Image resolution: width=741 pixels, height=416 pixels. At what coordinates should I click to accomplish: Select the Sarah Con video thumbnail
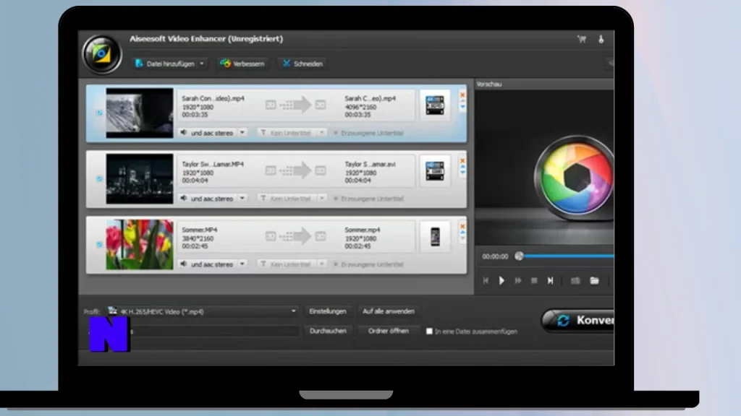[x=140, y=113]
